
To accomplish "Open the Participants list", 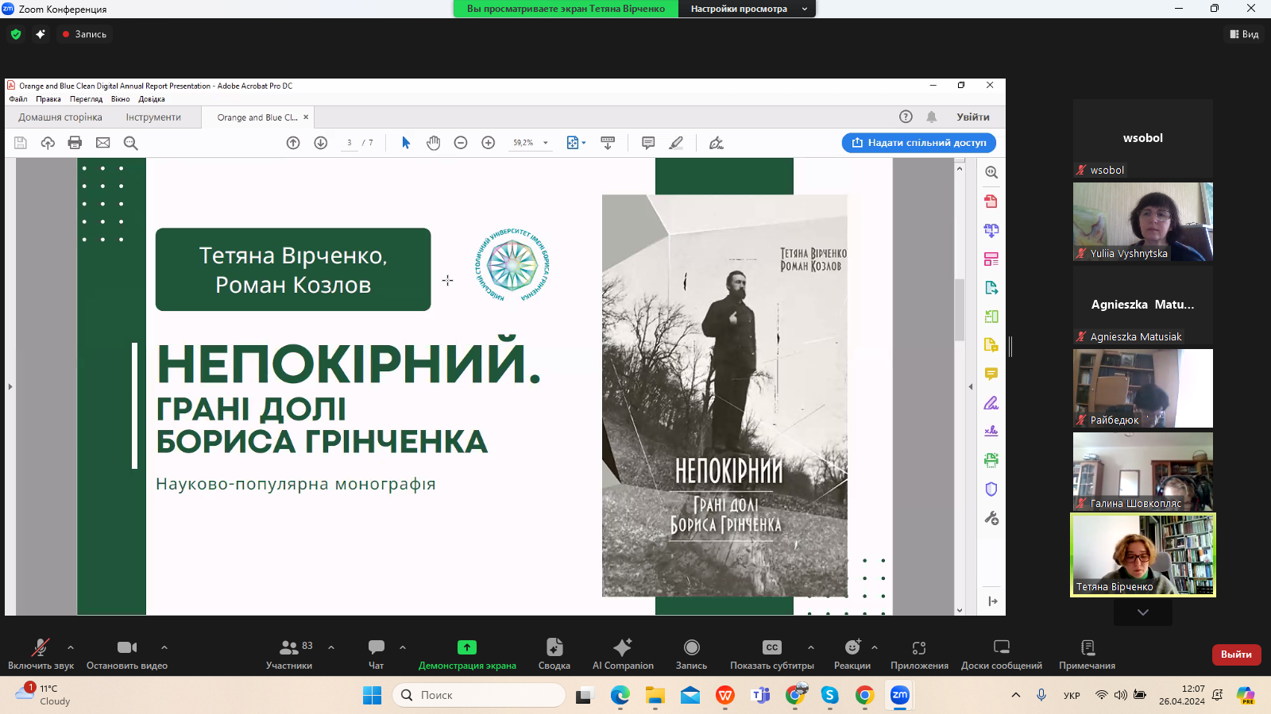I will click(x=289, y=654).
